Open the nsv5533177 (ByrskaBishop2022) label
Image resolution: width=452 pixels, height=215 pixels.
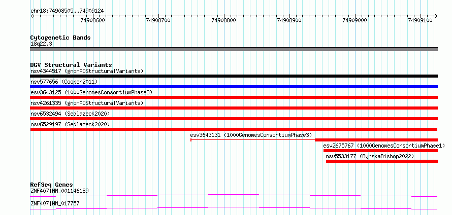point(370,156)
